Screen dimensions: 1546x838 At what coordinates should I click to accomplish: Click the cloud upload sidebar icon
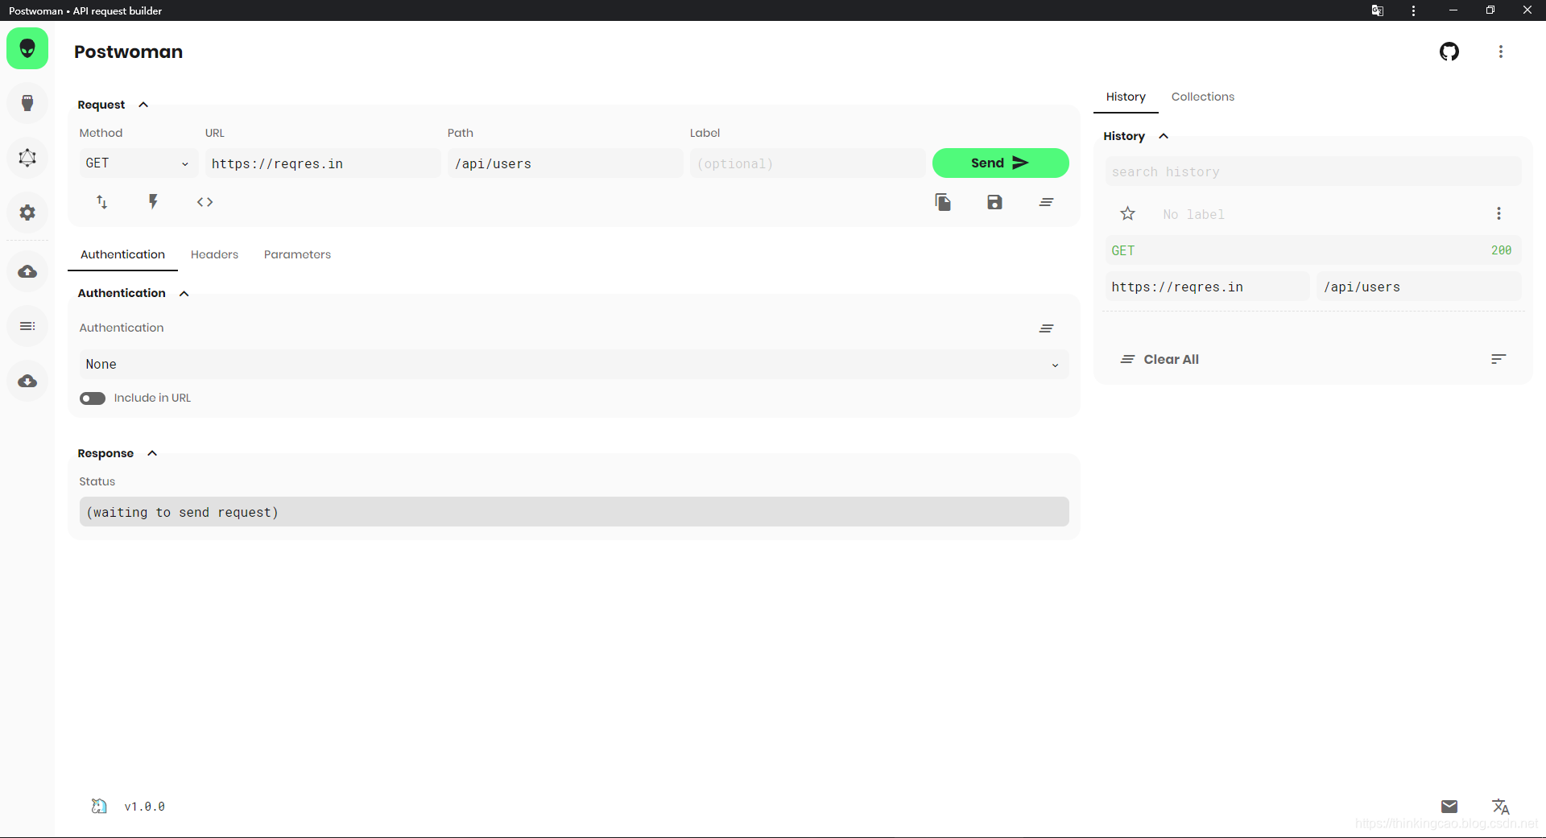pyautogui.click(x=27, y=271)
